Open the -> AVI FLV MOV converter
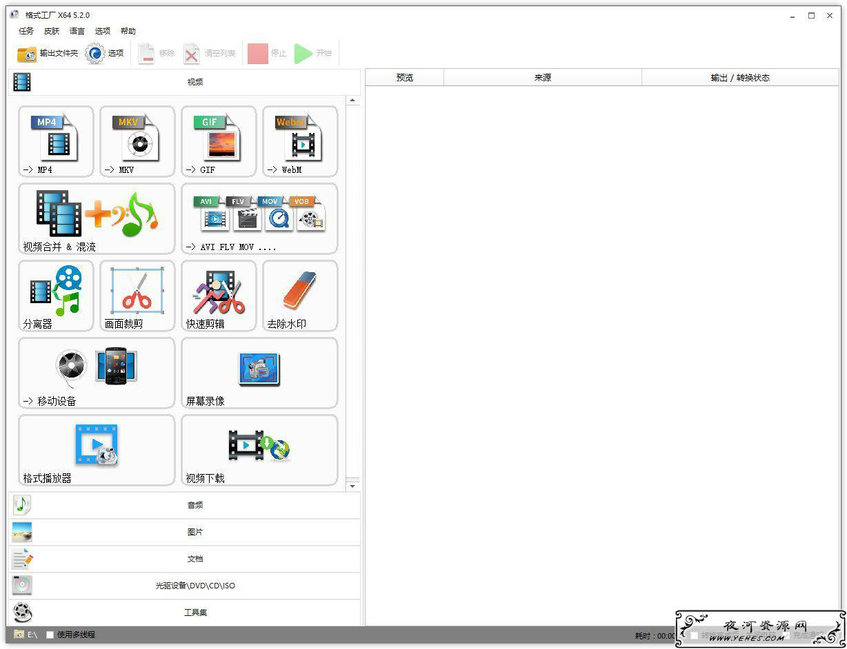 pyautogui.click(x=259, y=218)
